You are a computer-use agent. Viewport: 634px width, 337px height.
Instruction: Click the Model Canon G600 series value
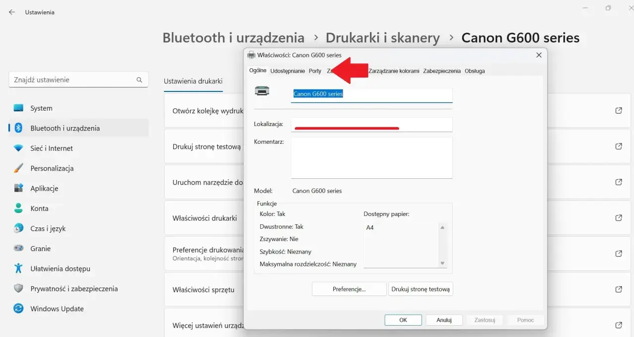317,191
